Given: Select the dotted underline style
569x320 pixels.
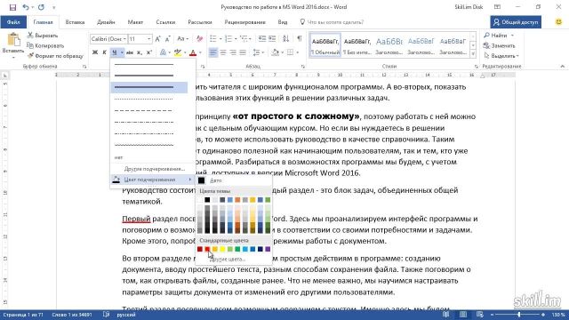Looking at the screenshot, I should (144, 99).
